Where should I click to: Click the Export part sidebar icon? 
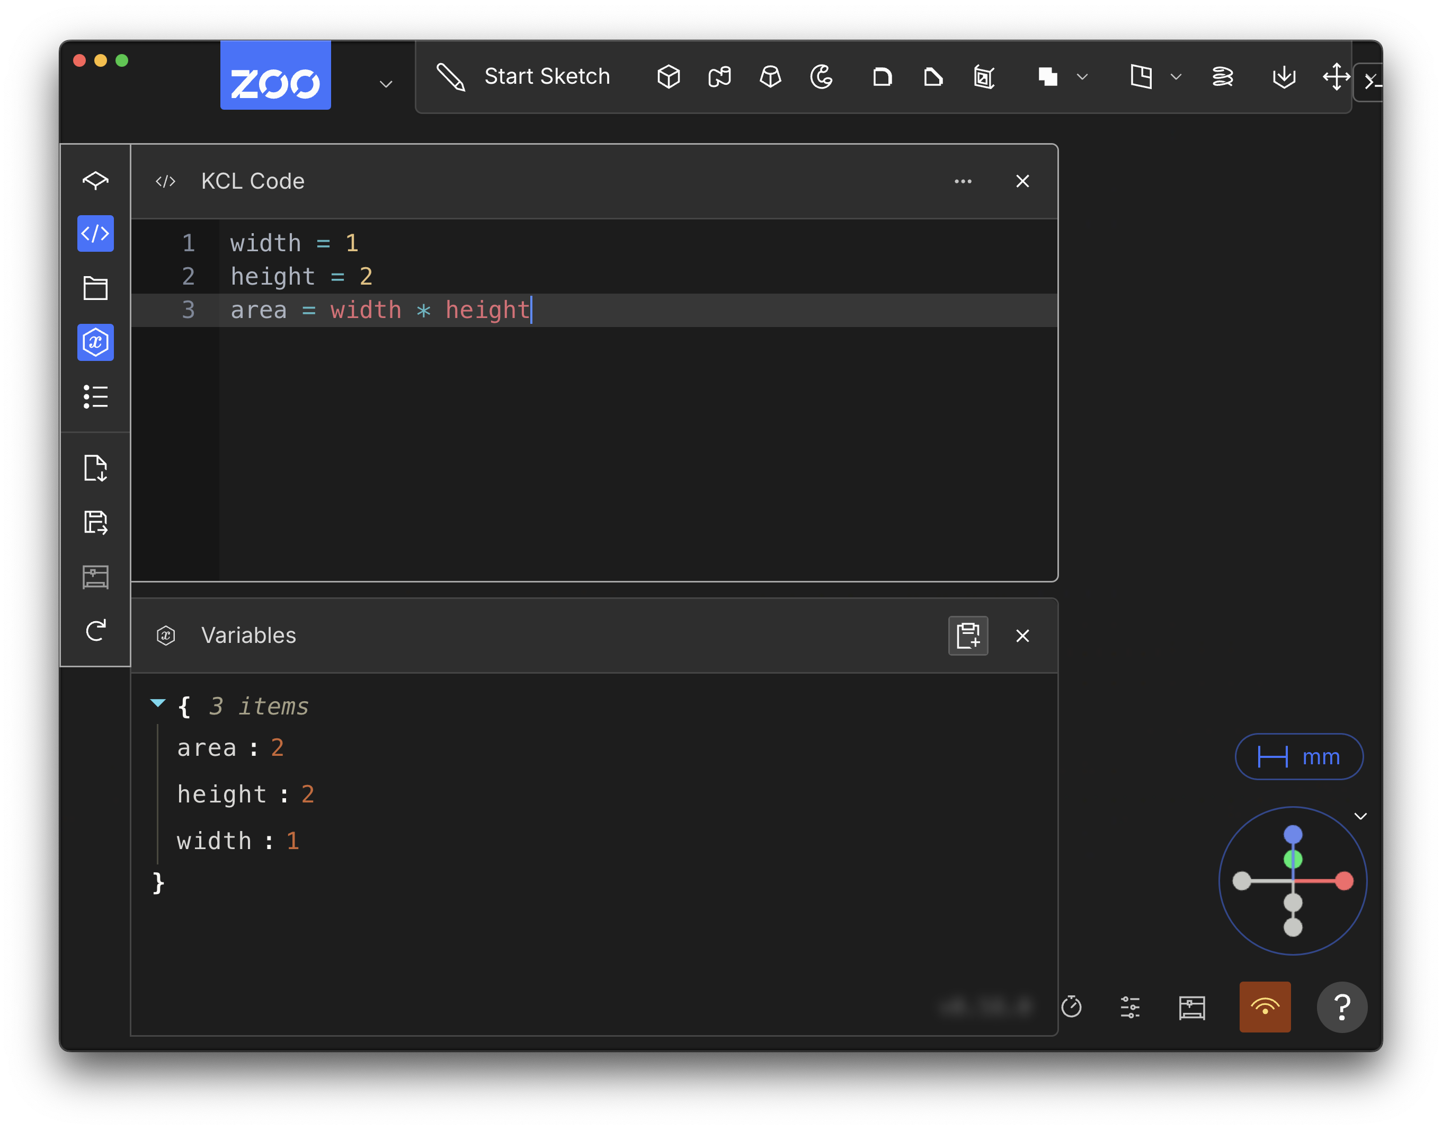tap(95, 522)
